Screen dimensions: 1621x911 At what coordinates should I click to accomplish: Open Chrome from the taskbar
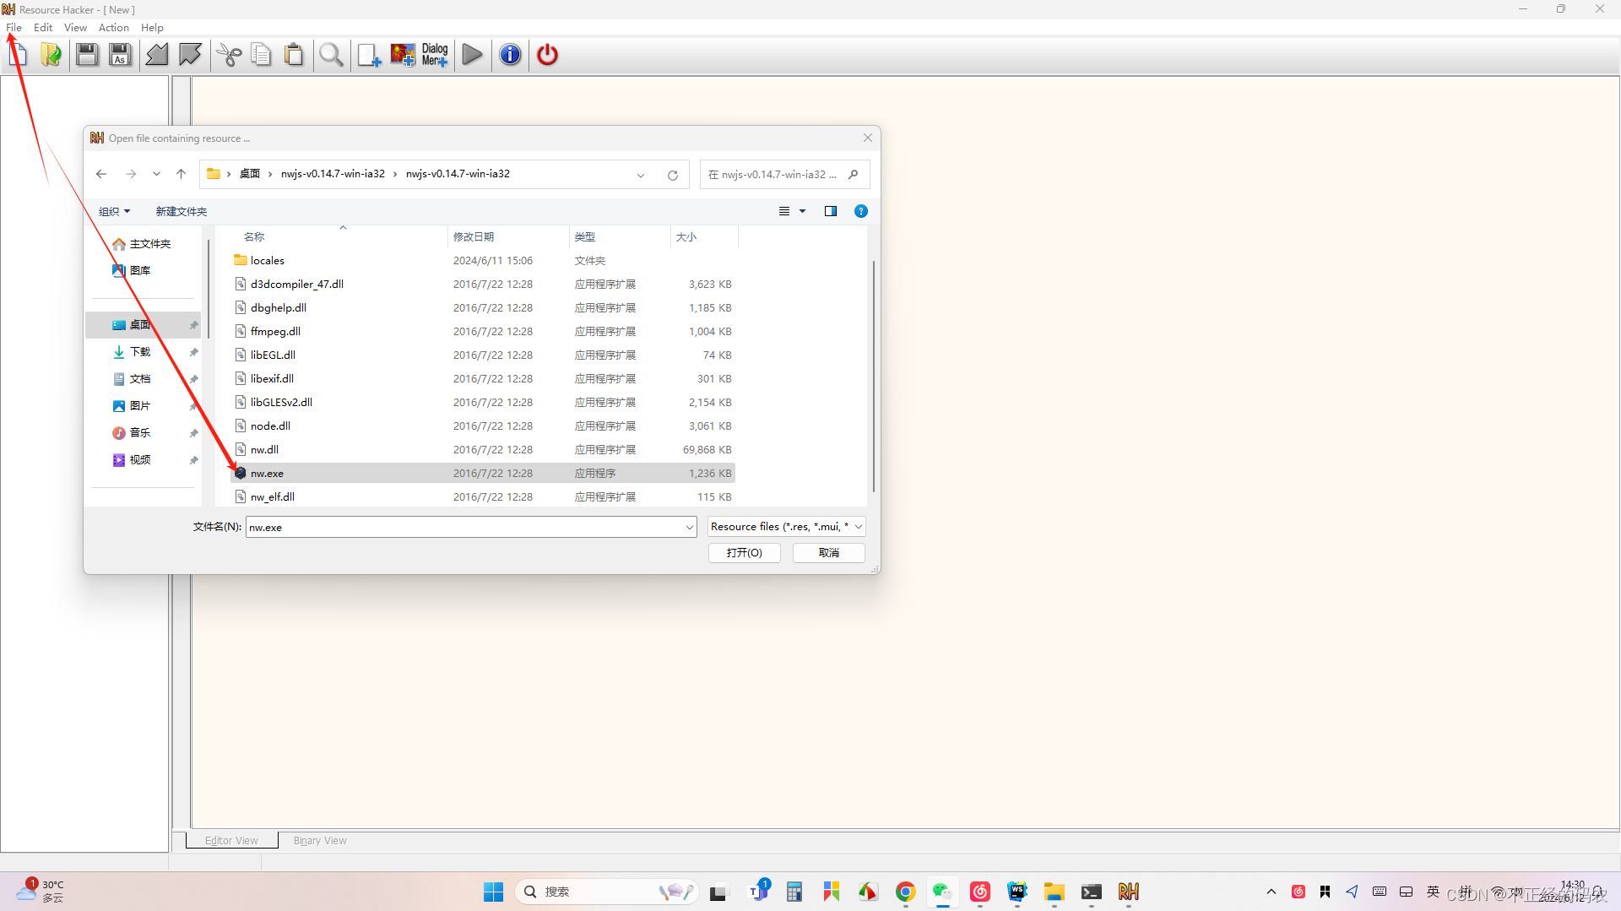pyautogui.click(x=905, y=892)
